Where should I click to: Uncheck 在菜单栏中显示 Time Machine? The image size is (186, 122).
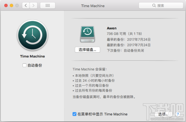[75, 114]
